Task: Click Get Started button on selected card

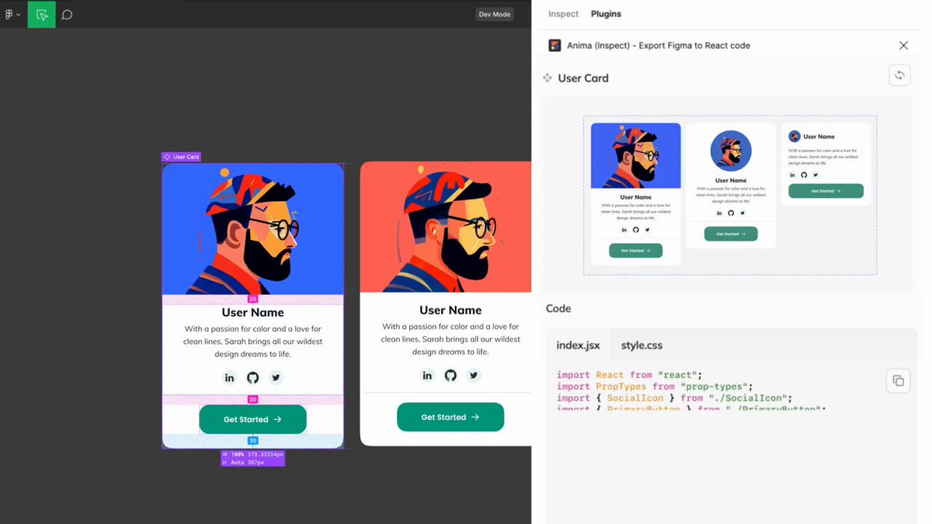Action: (x=252, y=419)
